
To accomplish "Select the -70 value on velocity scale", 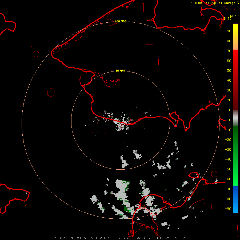I will pyautogui.click(x=228, y=189).
